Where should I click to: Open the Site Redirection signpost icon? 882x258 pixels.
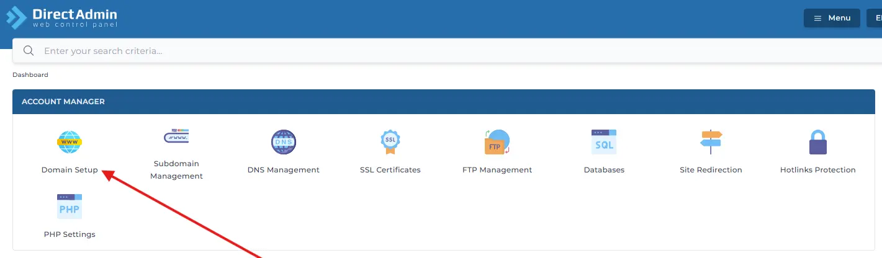pos(711,142)
